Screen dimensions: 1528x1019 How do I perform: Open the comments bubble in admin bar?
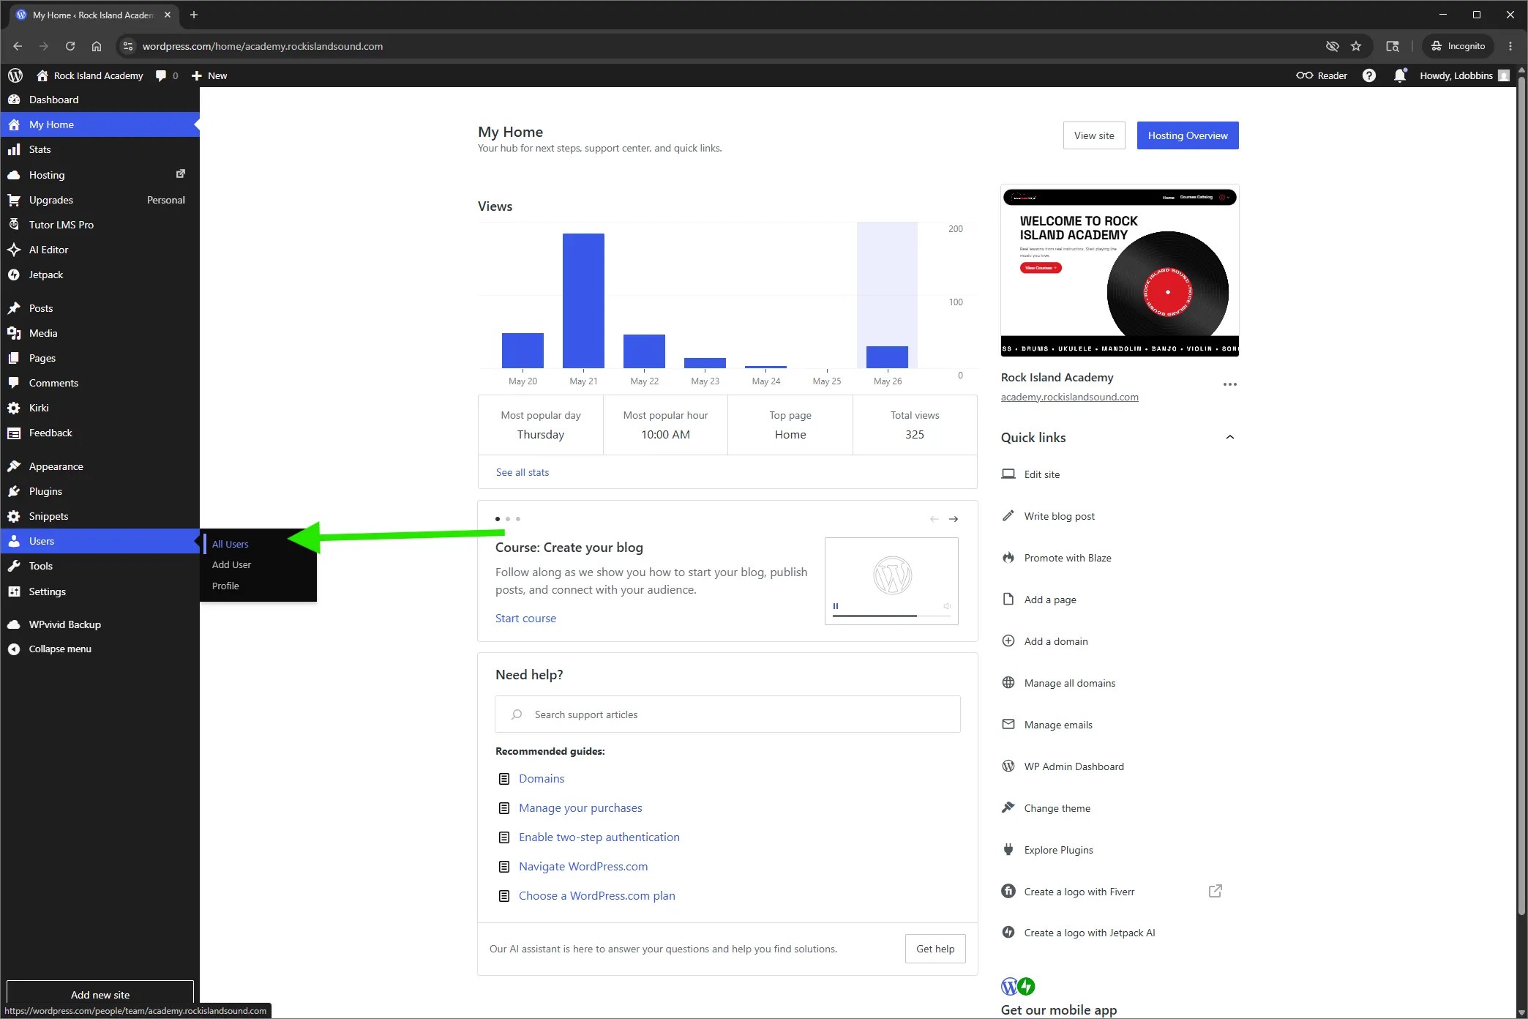pos(167,75)
